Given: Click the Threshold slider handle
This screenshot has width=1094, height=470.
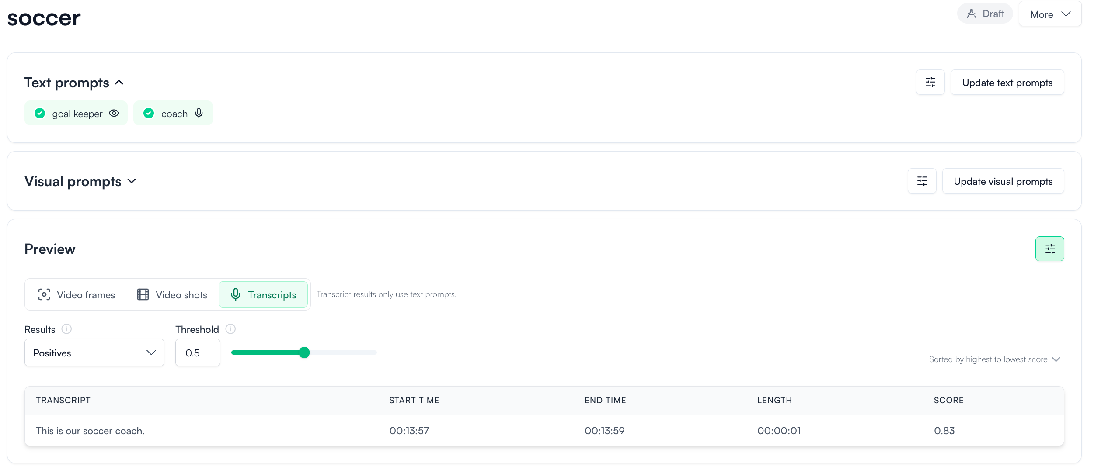Looking at the screenshot, I should tap(304, 352).
